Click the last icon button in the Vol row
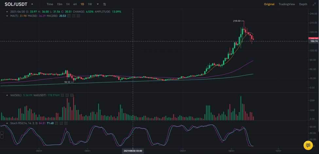Viewport: 319px width, 154px height. pos(72,95)
